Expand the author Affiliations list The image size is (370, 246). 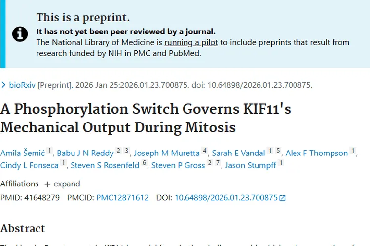62,184
